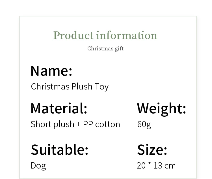
Task: Click the 'Size:' label
Action: click(x=152, y=150)
